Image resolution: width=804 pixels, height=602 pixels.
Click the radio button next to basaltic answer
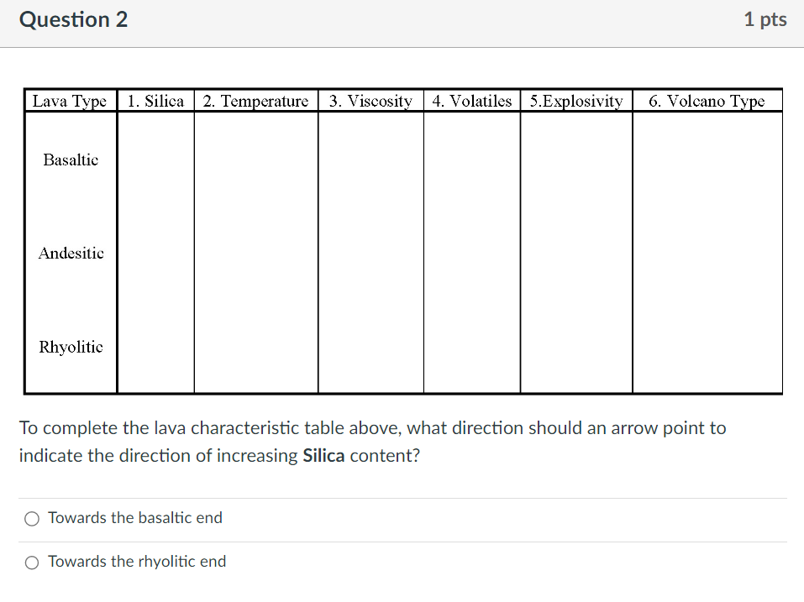click(x=31, y=518)
